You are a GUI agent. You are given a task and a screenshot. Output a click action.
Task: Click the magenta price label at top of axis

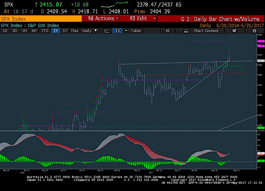pos(261,41)
